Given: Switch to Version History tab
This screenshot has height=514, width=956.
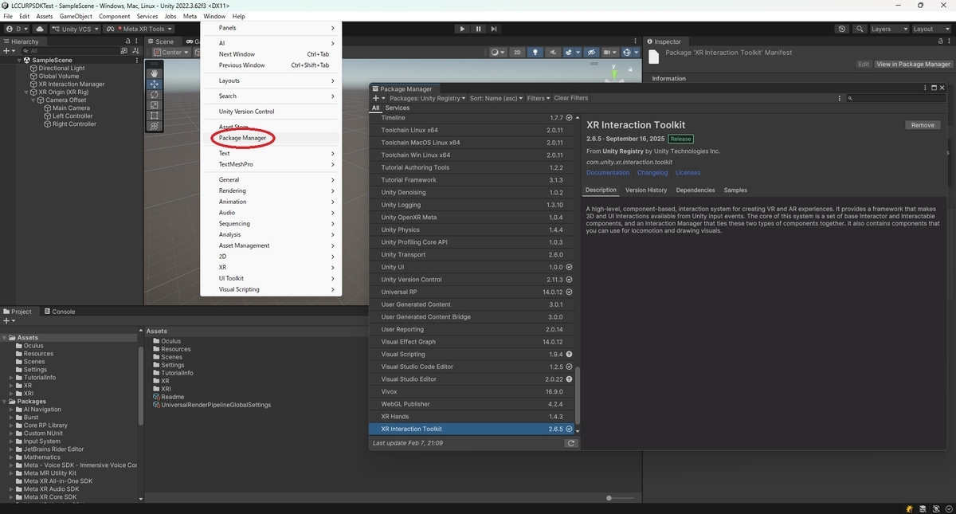Looking at the screenshot, I should (646, 190).
